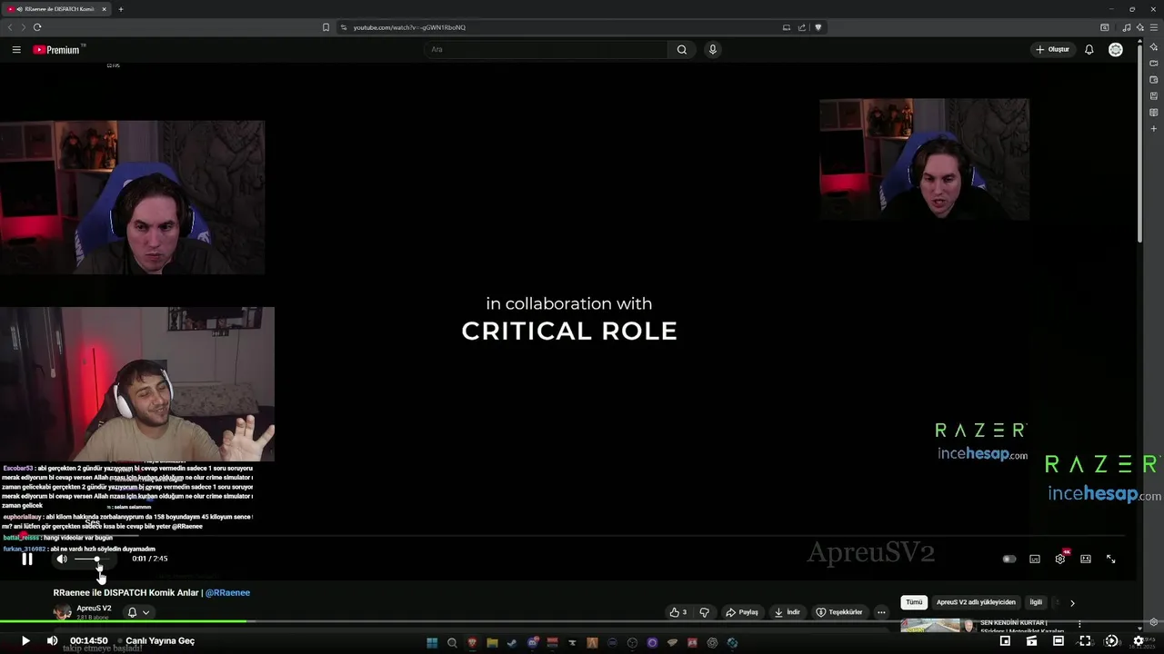Mute the outer player volume icon
This screenshot has height=654, width=1164.
click(52, 641)
